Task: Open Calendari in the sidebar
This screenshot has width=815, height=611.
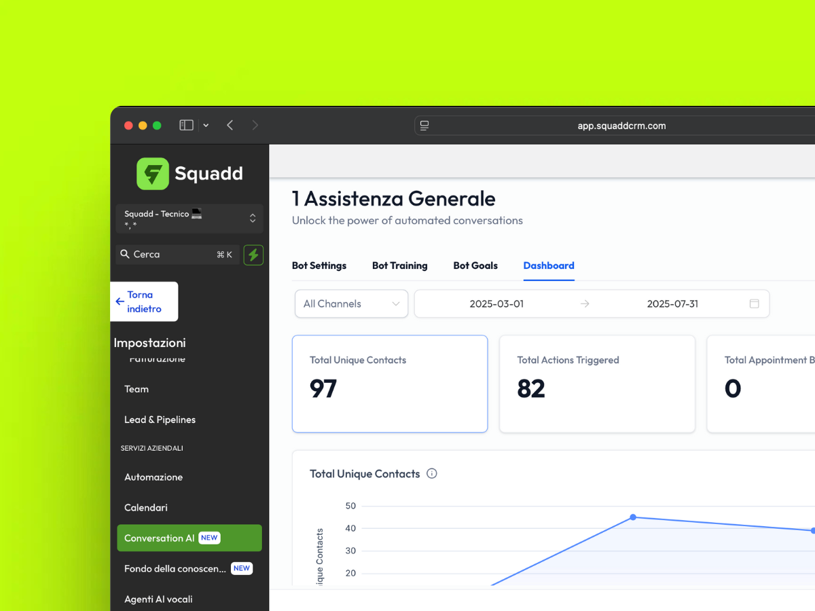Action: [x=146, y=508]
